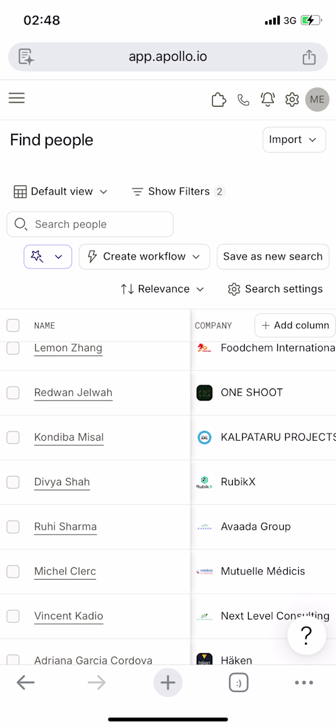Change the Relevance sort order dropdown
The width and height of the screenshot is (336, 728).
pos(163,289)
